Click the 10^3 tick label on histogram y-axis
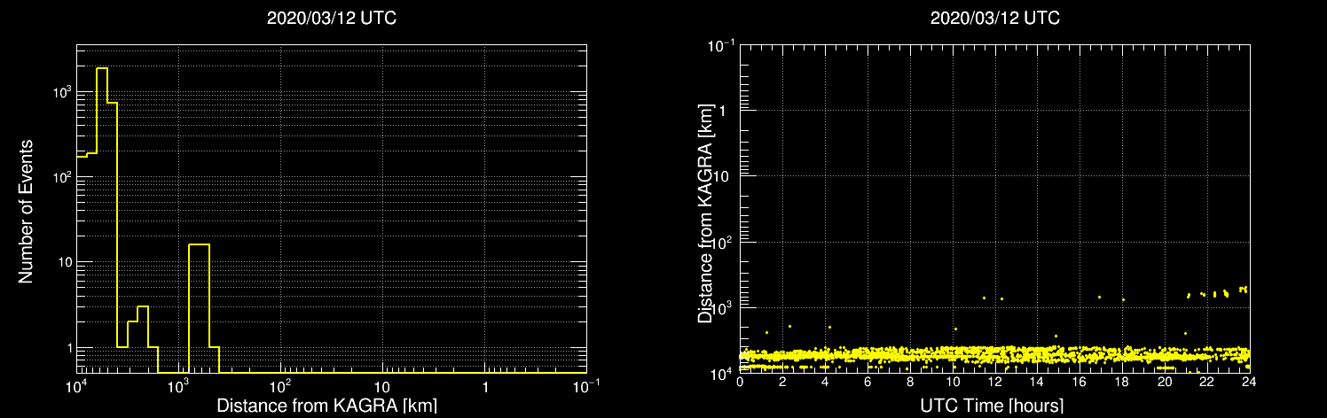The width and height of the screenshot is (1327, 418). pos(61,93)
